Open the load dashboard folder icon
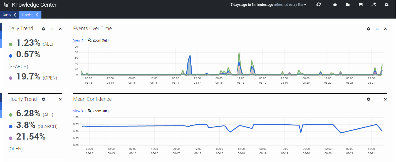This screenshot has height=162, width=396. point(348,5)
